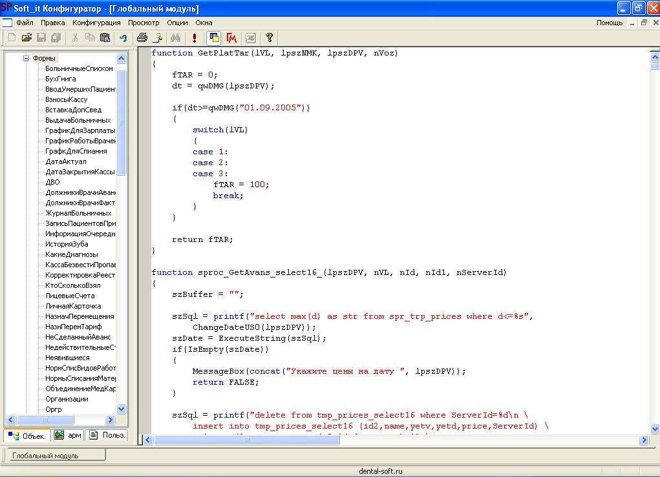The image size is (660, 477).
Task: Open the Конфигурация menu
Action: point(96,23)
